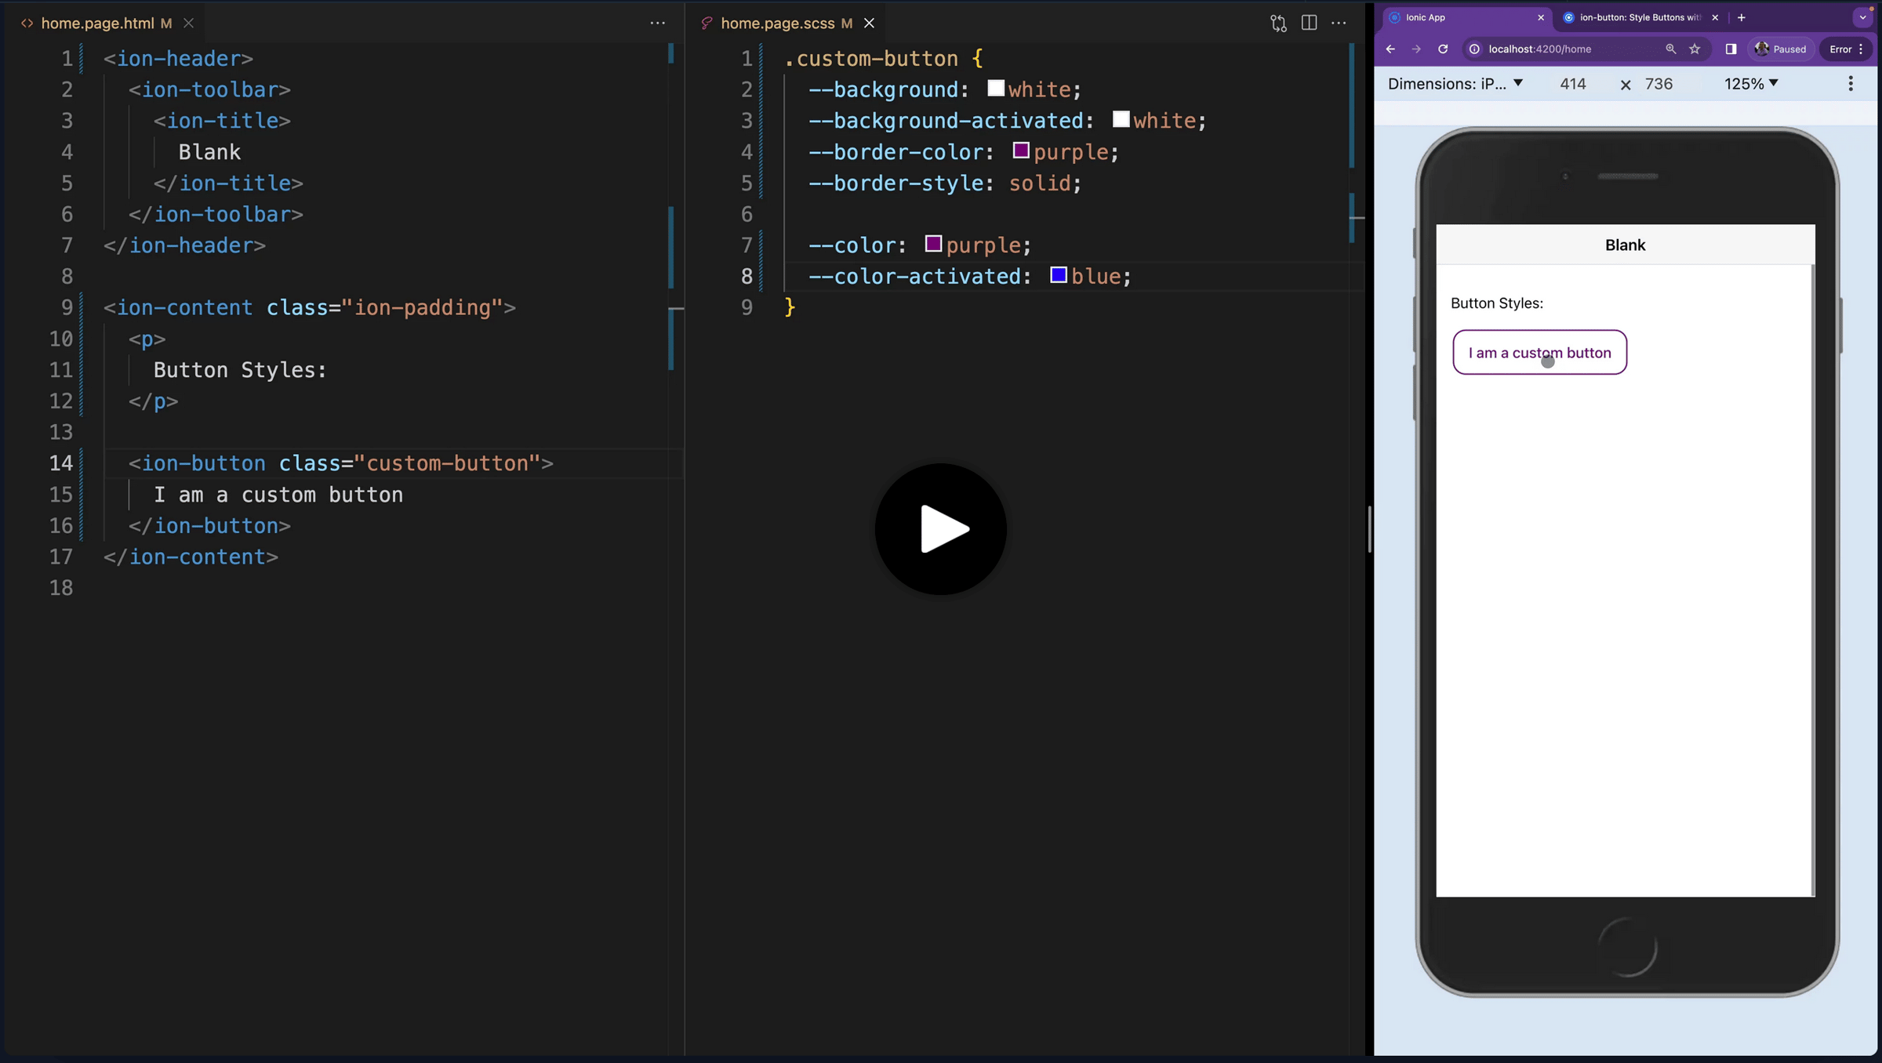Click the closing ion-content tag

(x=191, y=557)
